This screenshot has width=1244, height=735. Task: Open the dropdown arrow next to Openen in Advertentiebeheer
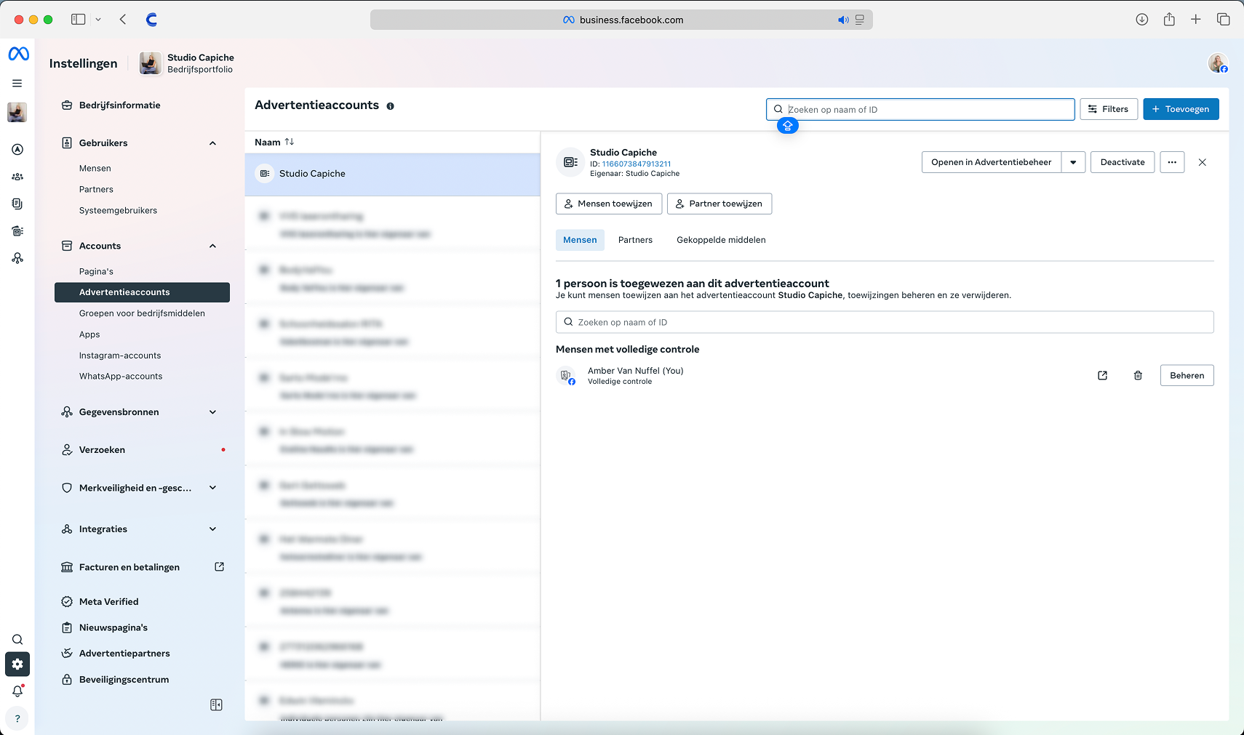click(1073, 162)
